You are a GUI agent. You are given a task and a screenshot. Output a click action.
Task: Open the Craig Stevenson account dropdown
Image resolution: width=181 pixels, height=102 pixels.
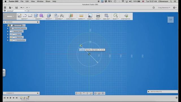(x=164, y=8)
